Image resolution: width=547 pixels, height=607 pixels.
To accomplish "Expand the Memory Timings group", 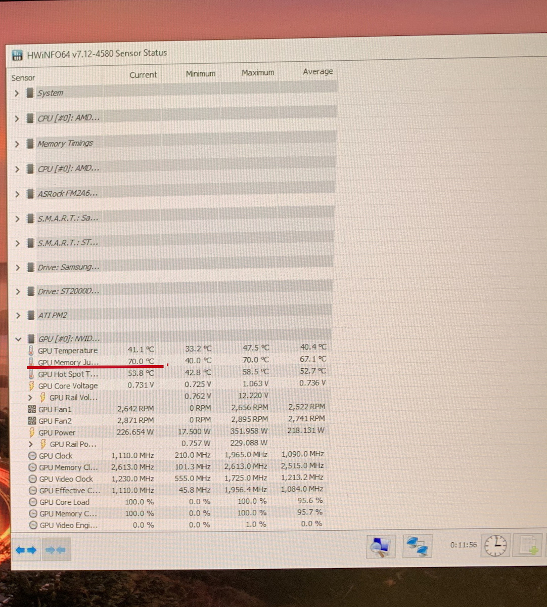I will click(x=17, y=144).
